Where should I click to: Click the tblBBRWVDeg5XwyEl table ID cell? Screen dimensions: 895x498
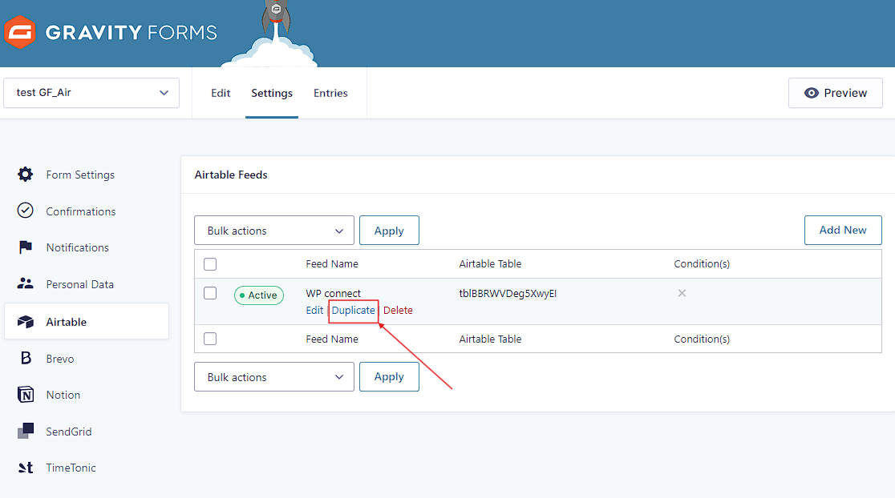[x=508, y=294]
